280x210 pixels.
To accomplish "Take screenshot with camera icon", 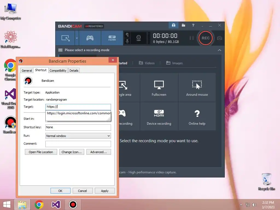I will [x=220, y=38].
